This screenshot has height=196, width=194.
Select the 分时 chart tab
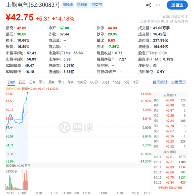click(11, 82)
